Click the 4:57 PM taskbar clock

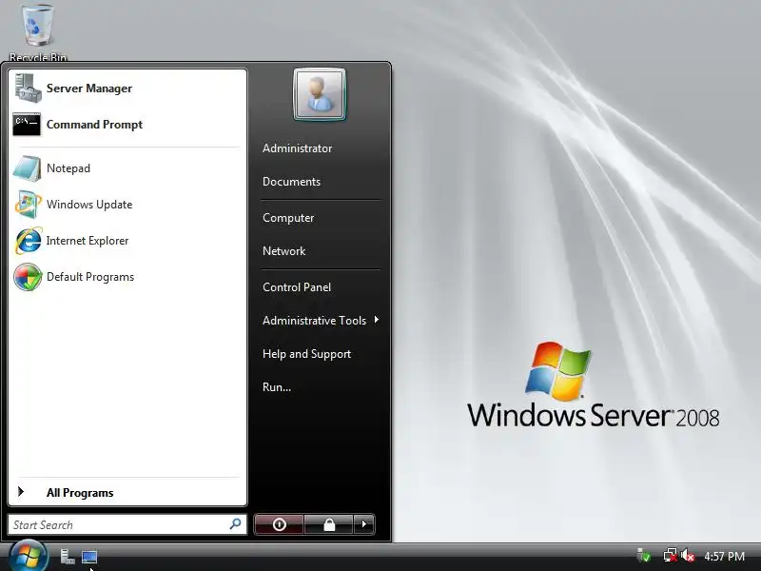coord(725,556)
